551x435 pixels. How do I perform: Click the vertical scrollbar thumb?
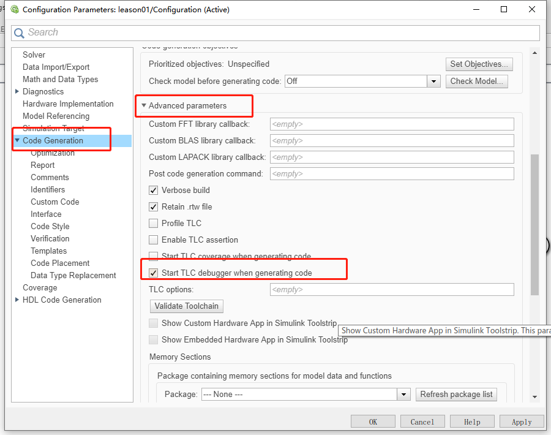[x=535, y=224]
